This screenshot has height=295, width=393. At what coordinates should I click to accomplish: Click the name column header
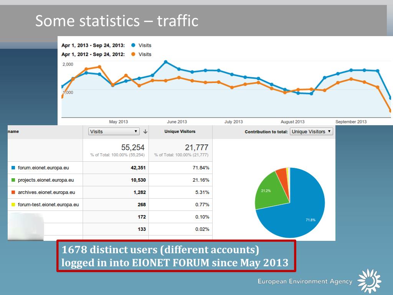click(13, 131)
